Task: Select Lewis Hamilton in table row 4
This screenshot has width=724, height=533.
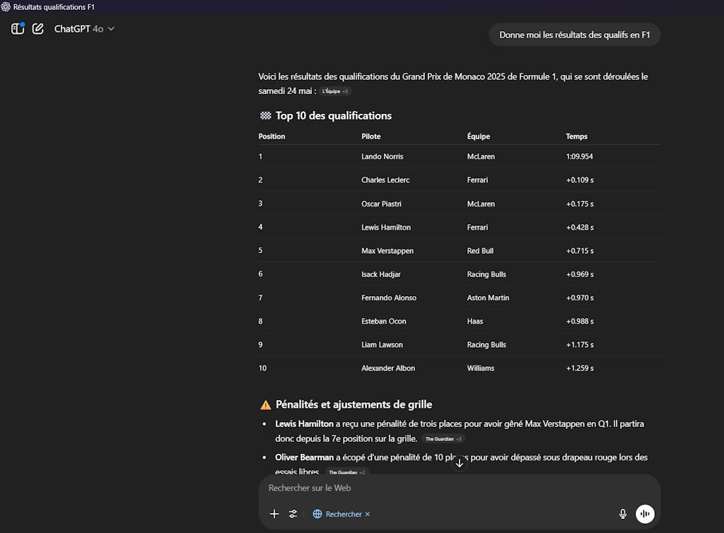Action: (x=386, y=227)
